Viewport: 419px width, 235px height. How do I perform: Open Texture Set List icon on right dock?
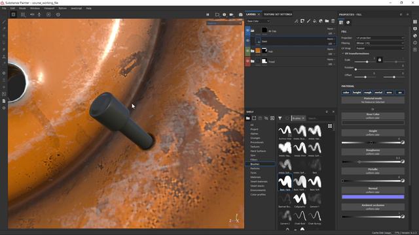click(415, 22)
